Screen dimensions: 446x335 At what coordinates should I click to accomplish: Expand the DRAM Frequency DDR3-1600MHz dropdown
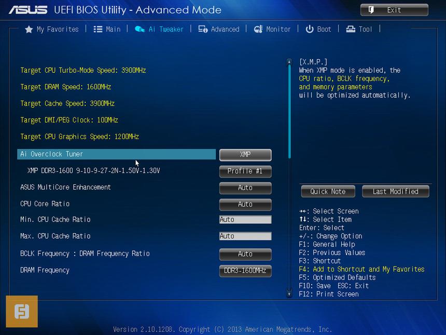[x=245, y=271]
